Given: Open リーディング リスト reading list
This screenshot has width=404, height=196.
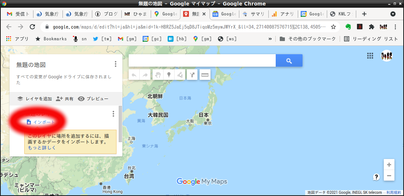Looking at the screenshot, I should click(371, 39).
